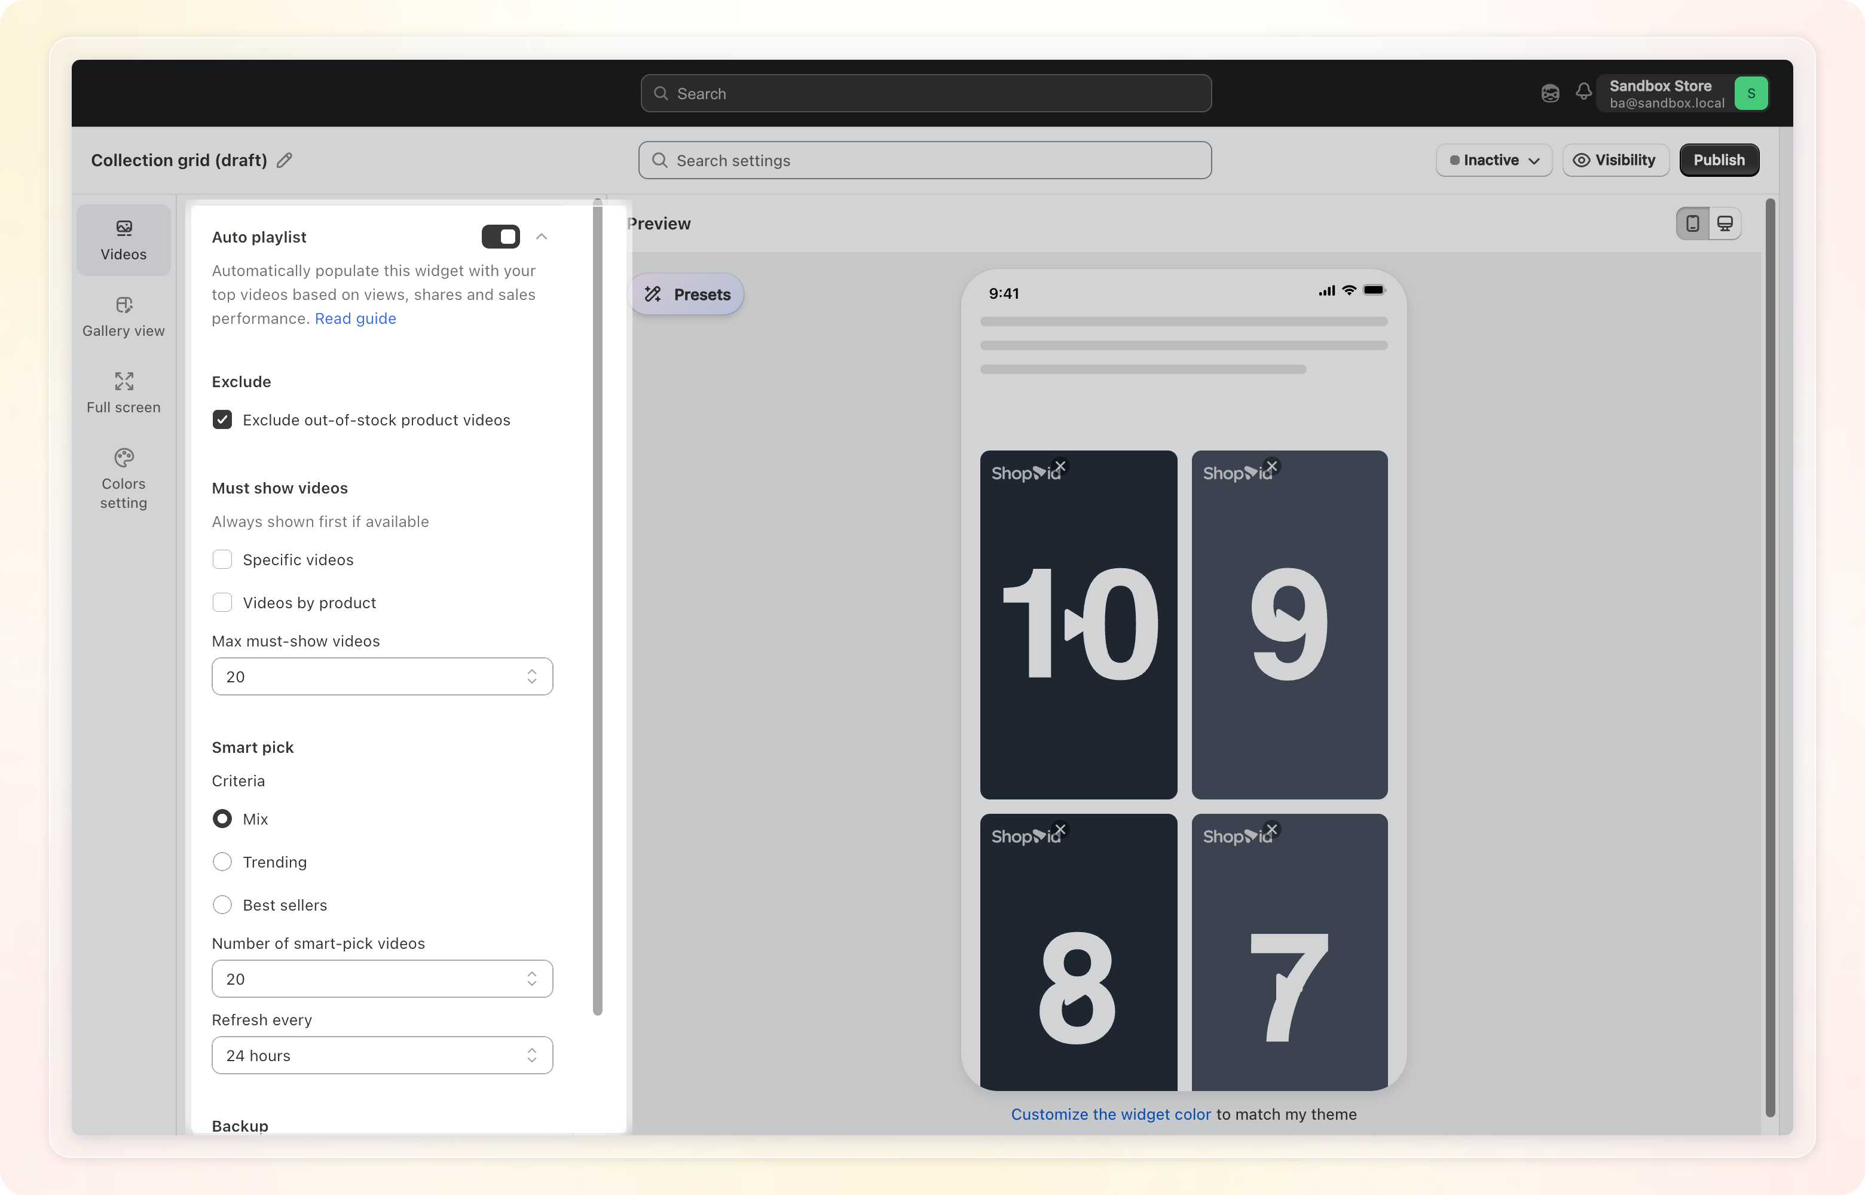This screenshot has height=1195, width=1865.
Task: Open Number of smart-pick videos dropdown
Action: (x=382, y=979)
